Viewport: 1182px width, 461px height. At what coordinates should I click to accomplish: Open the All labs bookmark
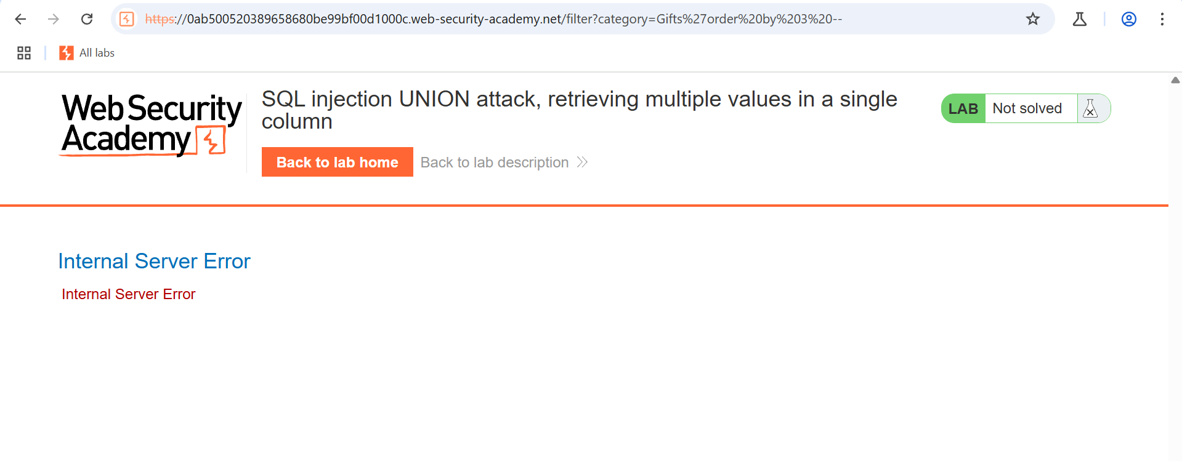point(87,53)
